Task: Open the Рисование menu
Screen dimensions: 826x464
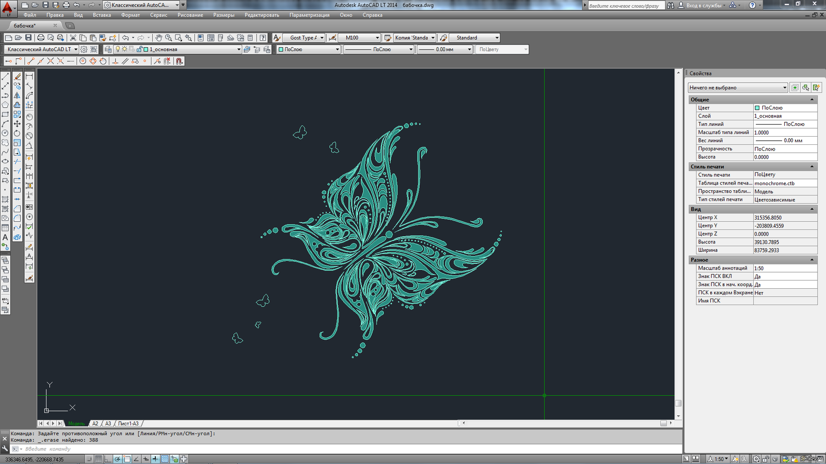Action: coord(190,15)
